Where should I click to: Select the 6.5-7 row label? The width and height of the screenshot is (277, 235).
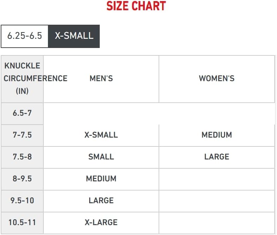(x=22, y=113)
